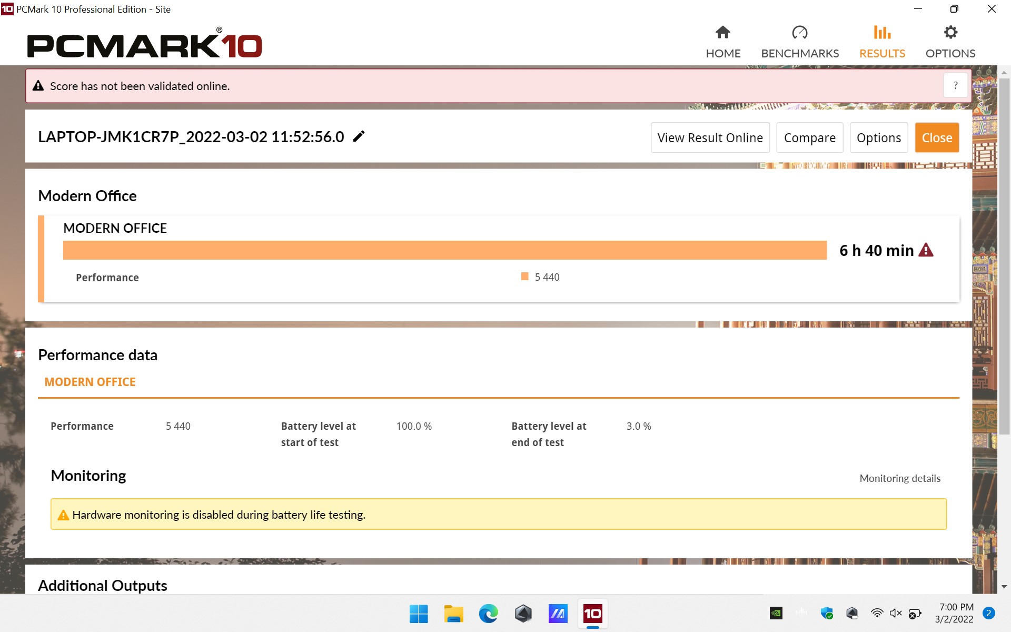This screenshot has width=1011, height=632.
Task: Open the notification center badge
Action: (x=989, y=613)
